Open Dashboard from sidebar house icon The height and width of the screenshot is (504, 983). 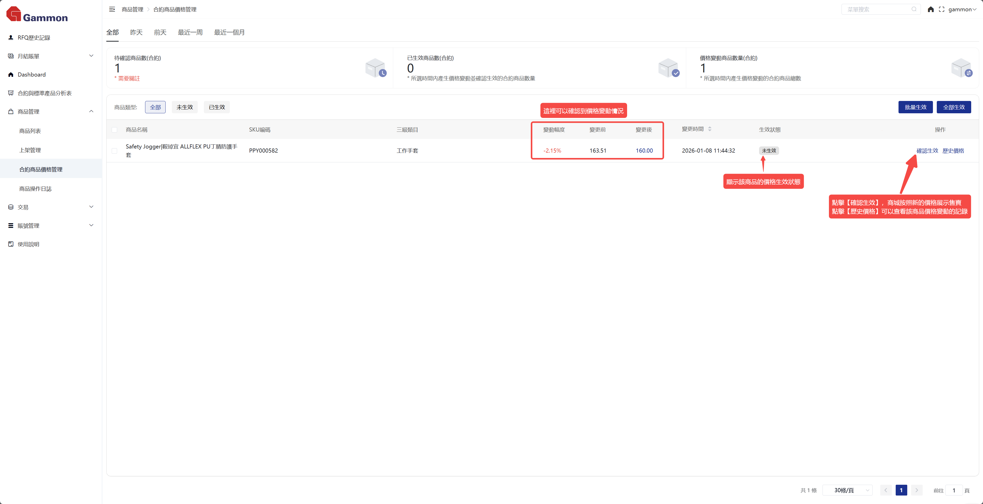pos(11,74)
